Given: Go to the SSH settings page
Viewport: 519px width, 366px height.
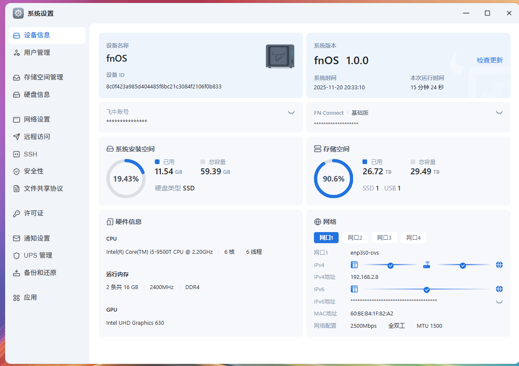Looking at the screenshot, I should (31, 154).
